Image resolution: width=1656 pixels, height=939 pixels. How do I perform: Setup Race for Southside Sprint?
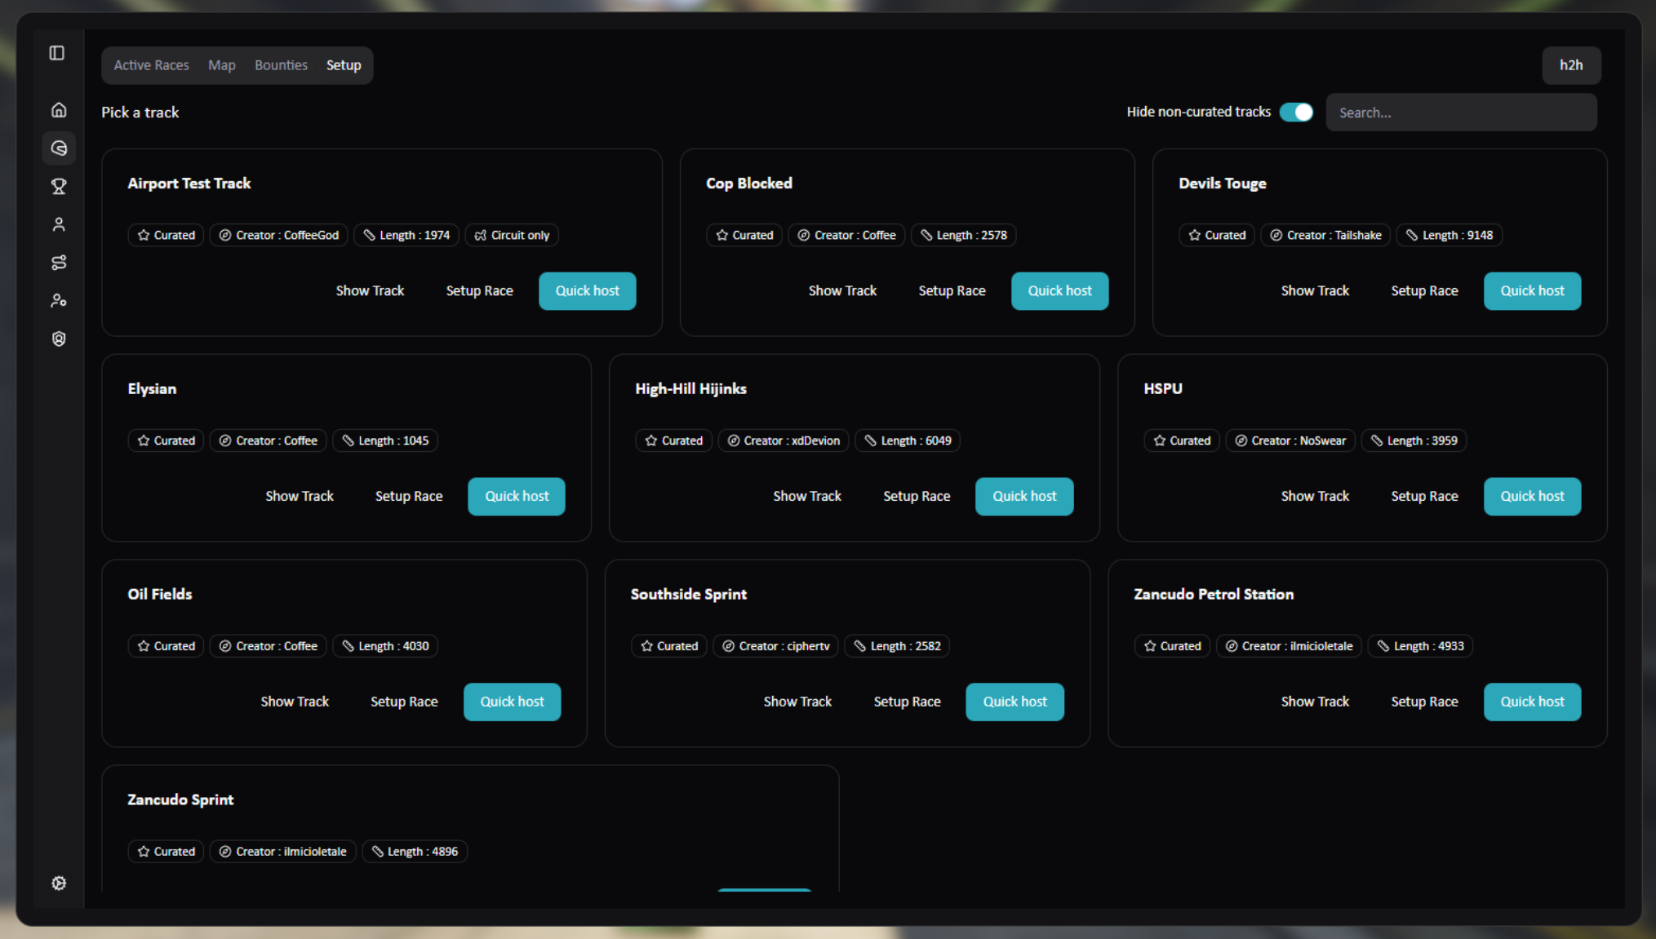[906, 702]
